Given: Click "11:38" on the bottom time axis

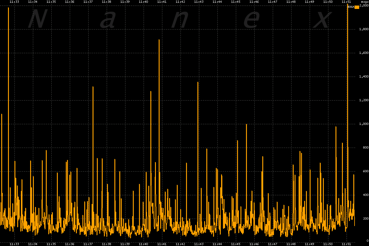Looking at the screenshot, I should [107, 244].
